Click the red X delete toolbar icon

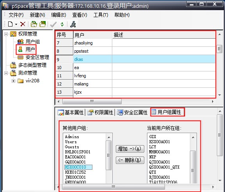(23, 24)
